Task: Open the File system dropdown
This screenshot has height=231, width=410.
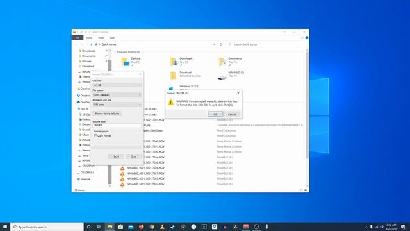Action: click(117, 95)
